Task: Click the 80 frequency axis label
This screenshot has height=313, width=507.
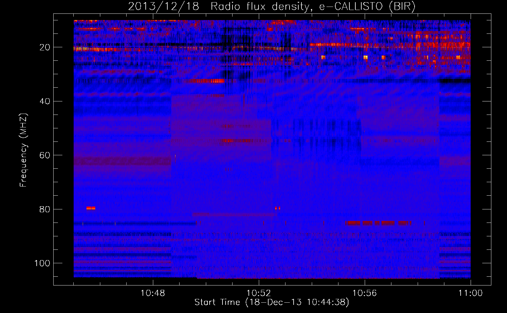Action: tap(45, 209)
